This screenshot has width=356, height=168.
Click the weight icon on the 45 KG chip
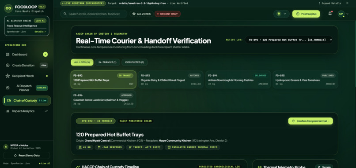click(x=80, y=147)
